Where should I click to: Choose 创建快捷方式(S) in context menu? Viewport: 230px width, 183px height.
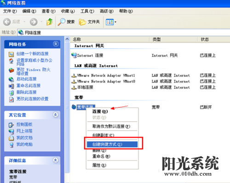(112, 144)
